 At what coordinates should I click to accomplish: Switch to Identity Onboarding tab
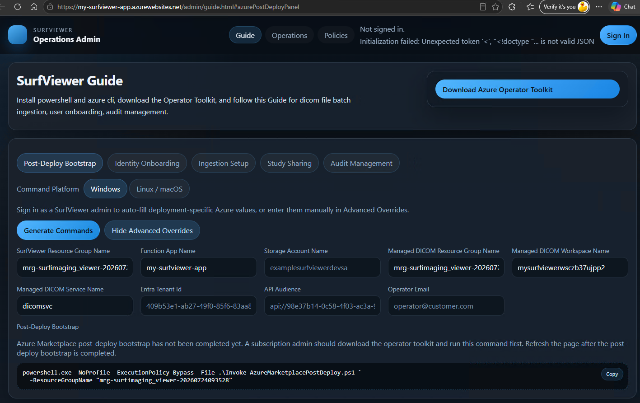tap(147, 163)
